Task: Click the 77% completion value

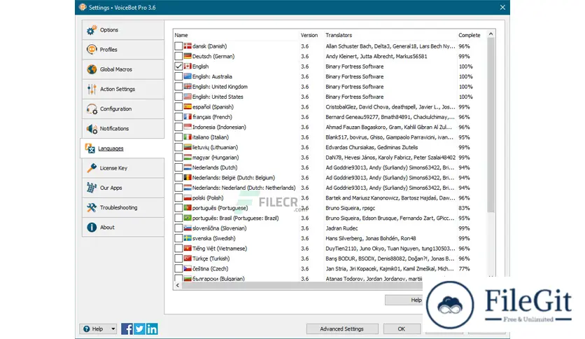Action: pyautogui.click(x=464, y=268)
